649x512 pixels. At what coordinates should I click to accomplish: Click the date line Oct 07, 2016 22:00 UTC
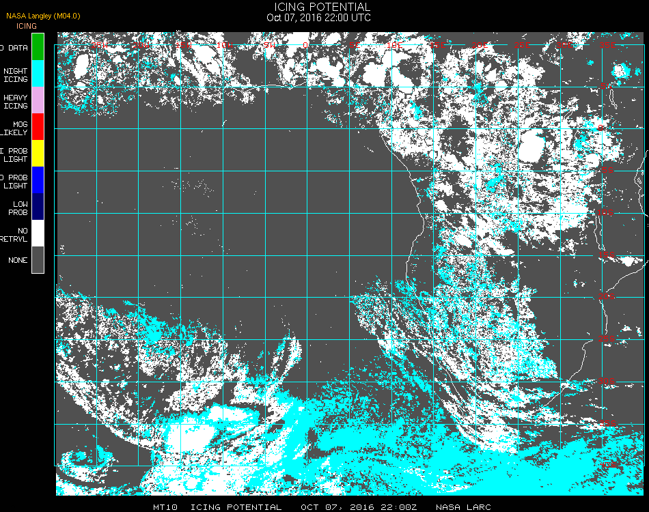click(319, 18)
